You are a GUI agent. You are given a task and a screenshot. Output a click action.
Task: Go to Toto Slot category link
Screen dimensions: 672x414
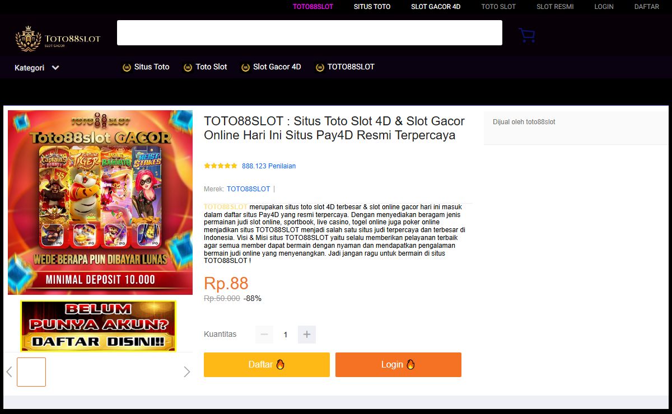(212, 67)
